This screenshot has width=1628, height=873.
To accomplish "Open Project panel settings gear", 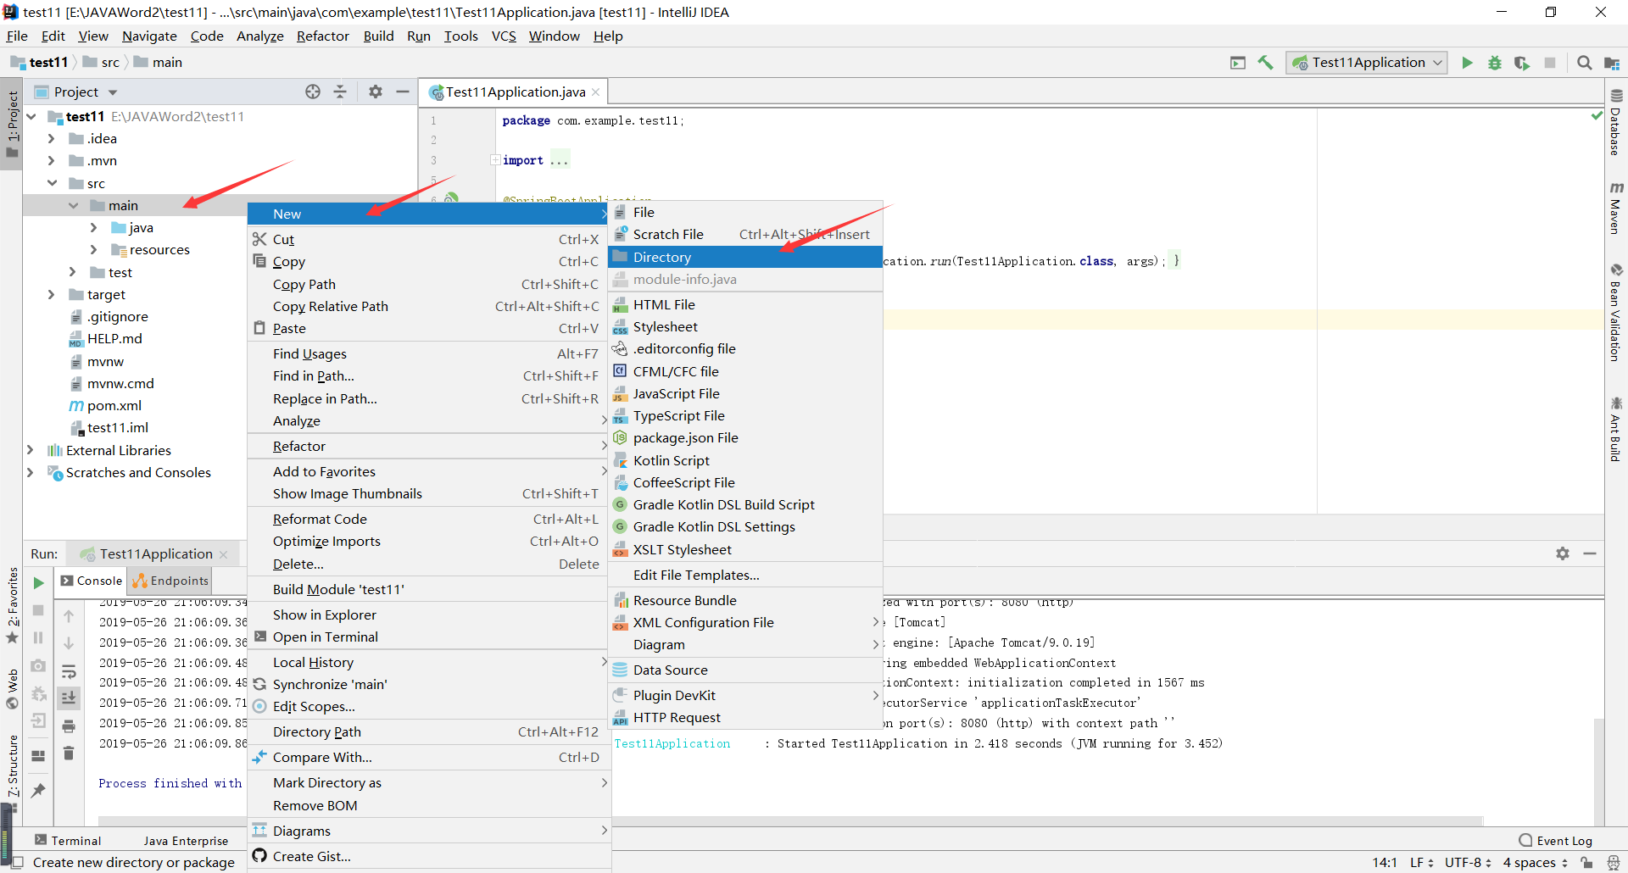I will pos(376,92).
